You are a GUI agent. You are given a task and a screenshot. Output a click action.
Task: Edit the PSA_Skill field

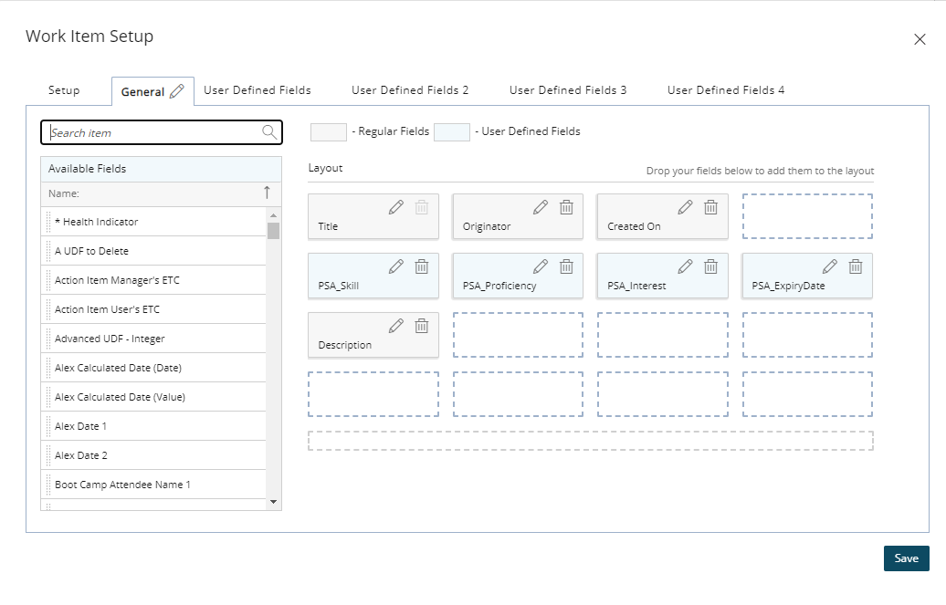(x=395, y=266)
